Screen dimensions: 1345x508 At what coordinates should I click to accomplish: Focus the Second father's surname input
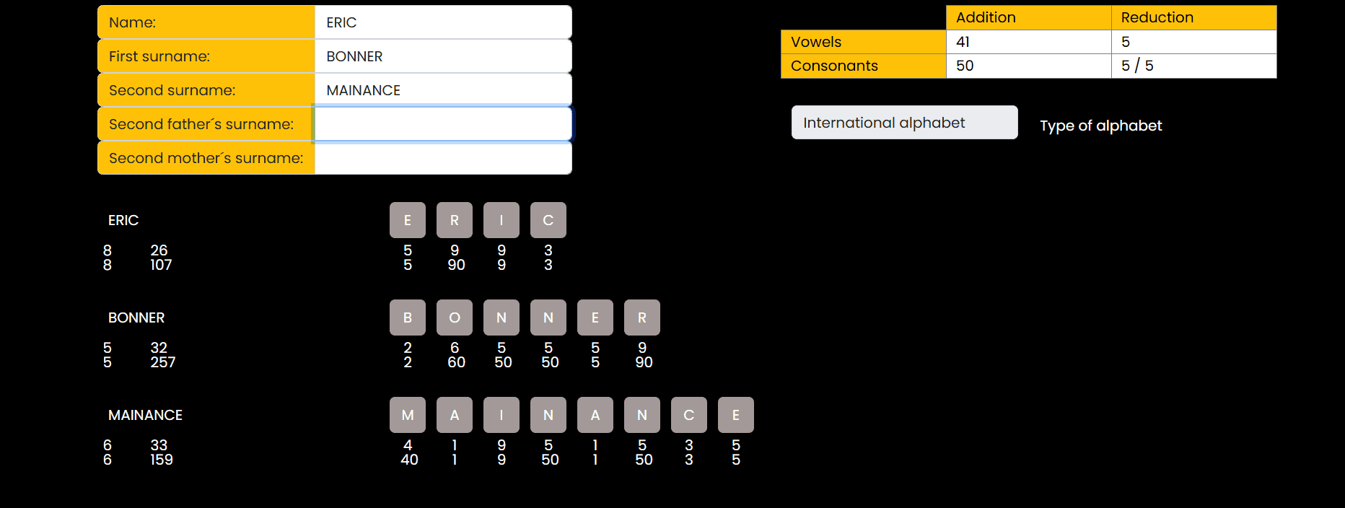(x=443, y=124)
